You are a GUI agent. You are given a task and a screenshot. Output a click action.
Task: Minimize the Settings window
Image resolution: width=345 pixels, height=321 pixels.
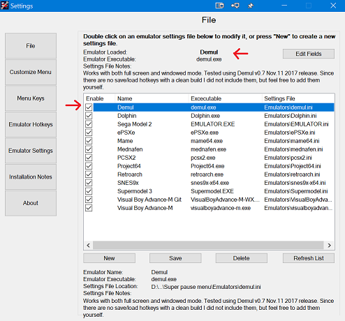point(284,6)
